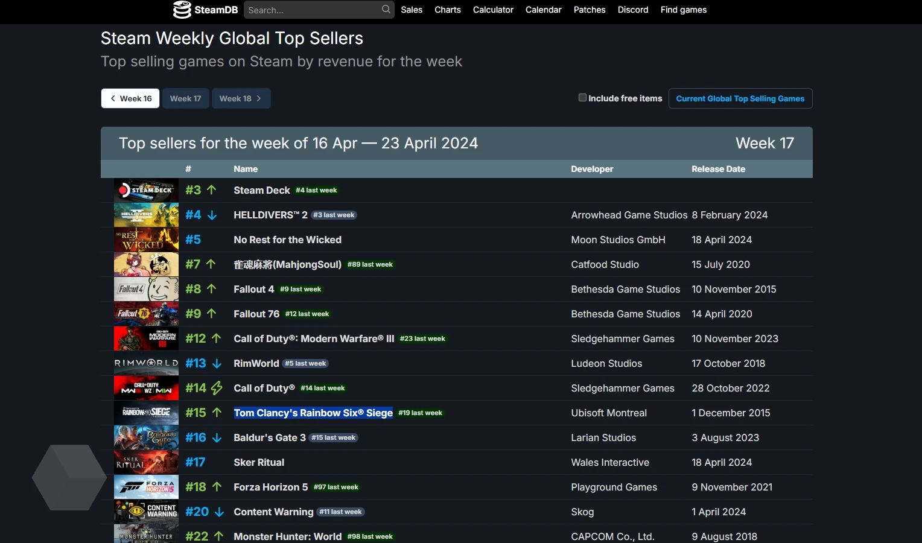The width and height of the screenshot is (922, 543).
Task: Open the Fallout 76 game link
Action: click(x=256, y=314)
